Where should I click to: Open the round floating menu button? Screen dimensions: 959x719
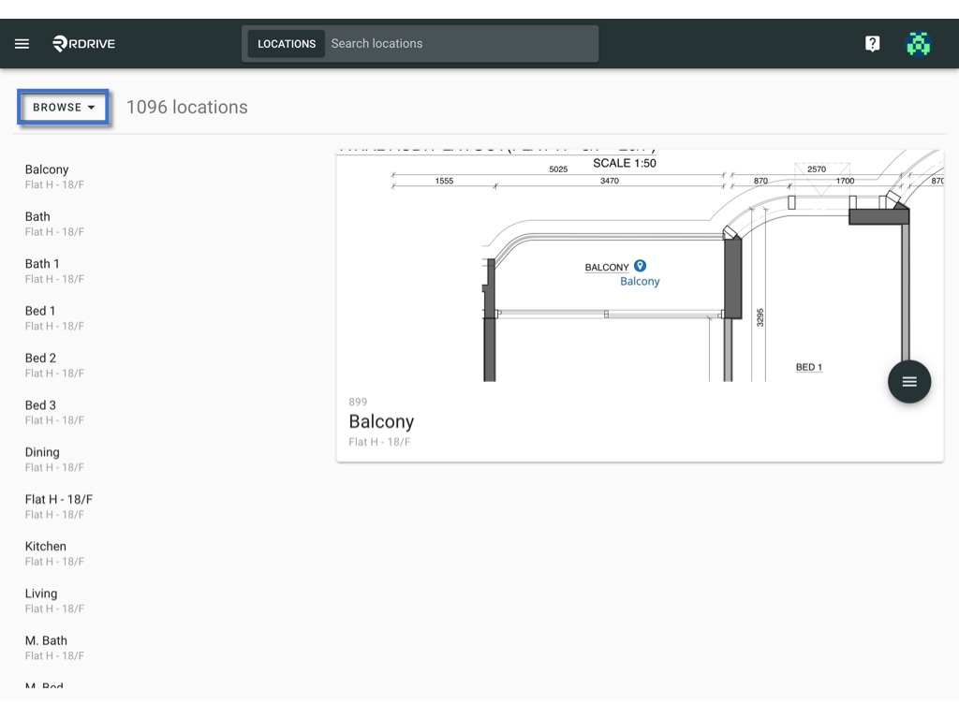908,382
